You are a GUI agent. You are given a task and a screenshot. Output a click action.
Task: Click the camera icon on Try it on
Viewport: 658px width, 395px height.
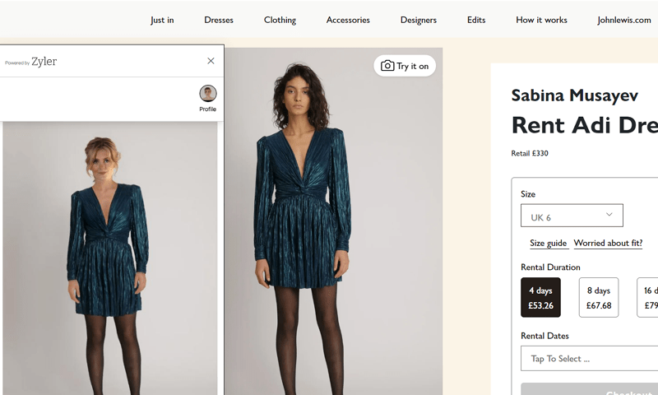coord(387,66)
